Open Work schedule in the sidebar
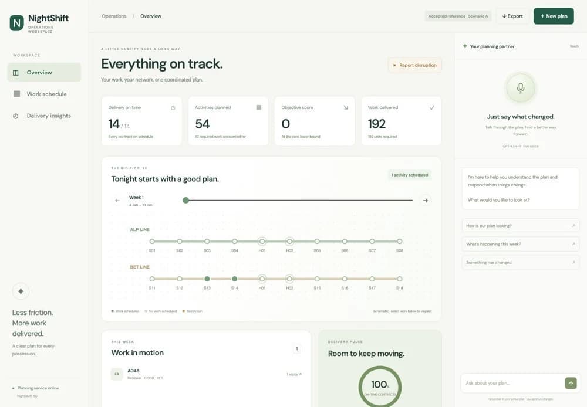Screen dimensions: 587x407 pos(44,94)
